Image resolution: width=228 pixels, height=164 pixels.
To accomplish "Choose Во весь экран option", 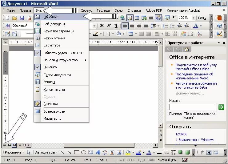I will click(x=61, y=111).
